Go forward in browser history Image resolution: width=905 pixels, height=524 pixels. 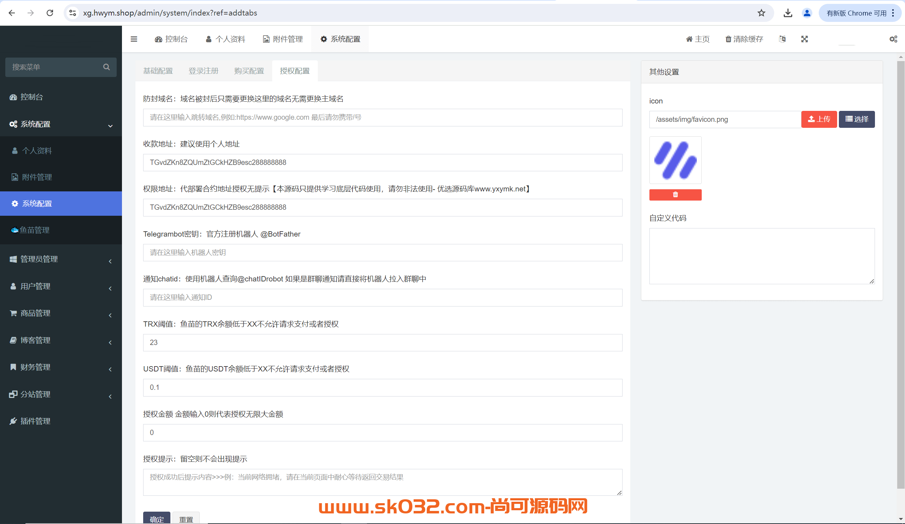(31, 13)
